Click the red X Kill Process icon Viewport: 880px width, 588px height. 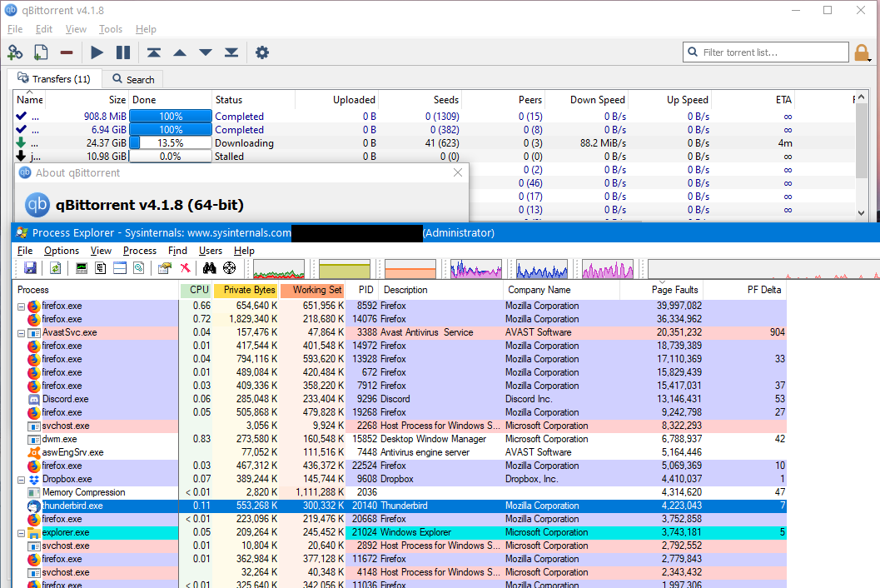click(x=185, y=268)
